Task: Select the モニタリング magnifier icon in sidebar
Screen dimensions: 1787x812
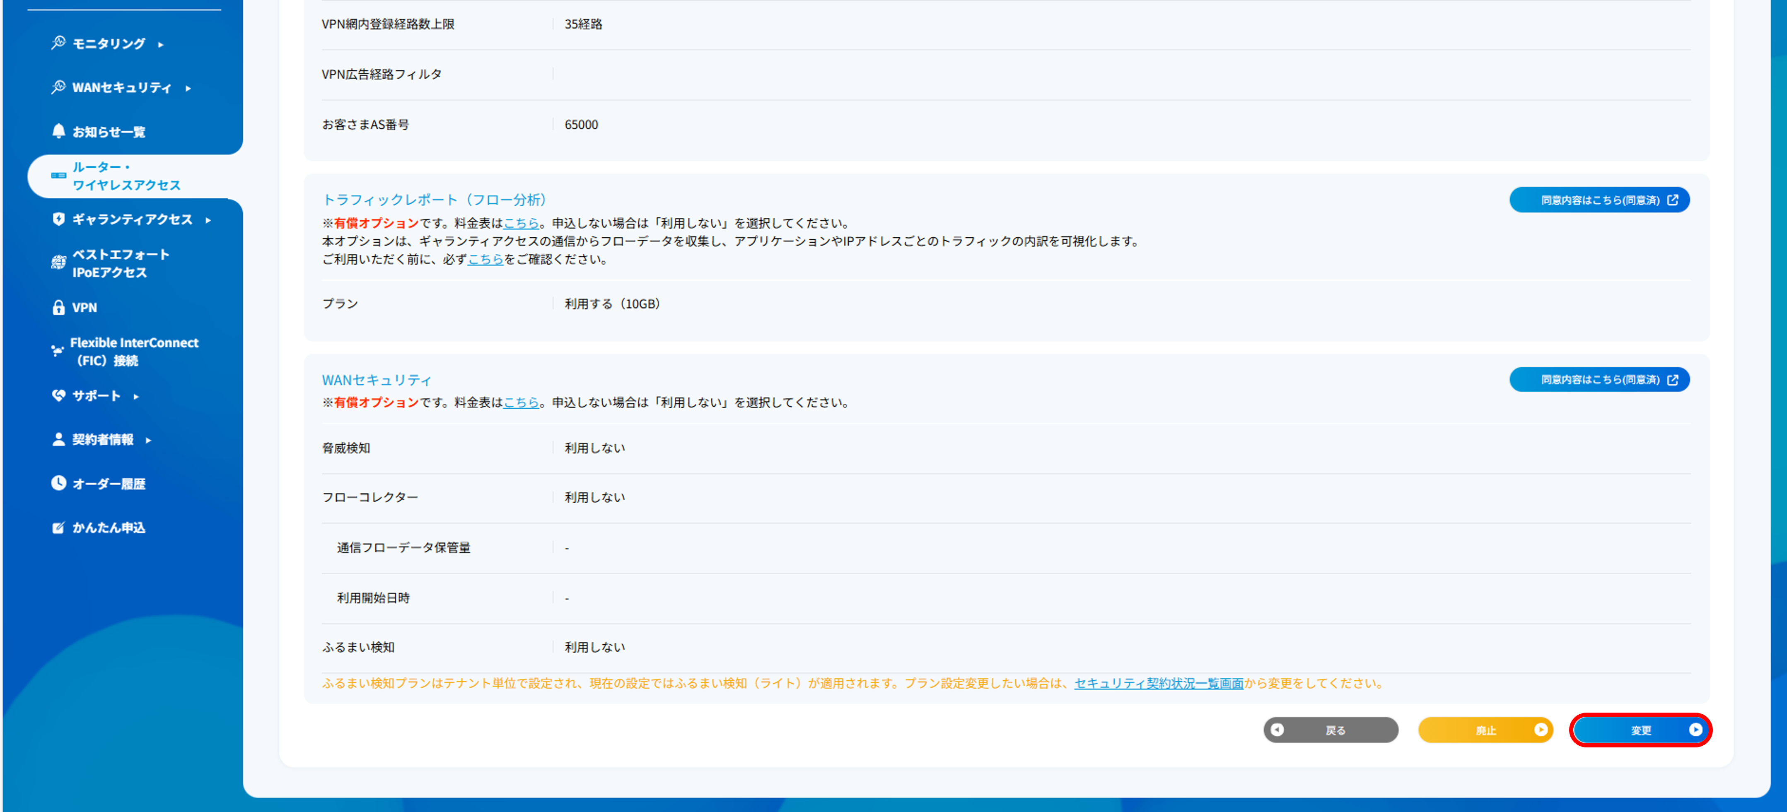Action: coord(58,42)
